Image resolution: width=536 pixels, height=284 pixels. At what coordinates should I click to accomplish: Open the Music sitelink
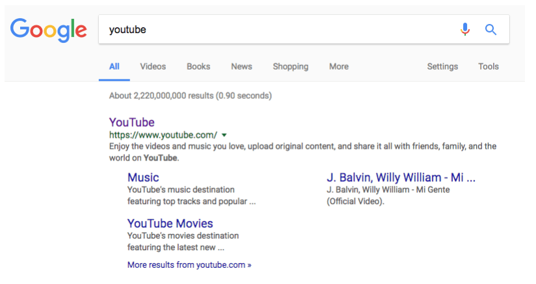pyautogui.click(x=143, y=177)
